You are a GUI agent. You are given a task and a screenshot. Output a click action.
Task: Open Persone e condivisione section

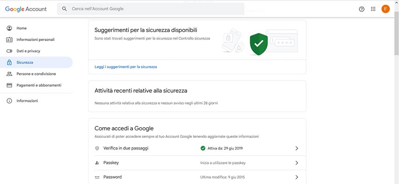(x=36, y=74)
